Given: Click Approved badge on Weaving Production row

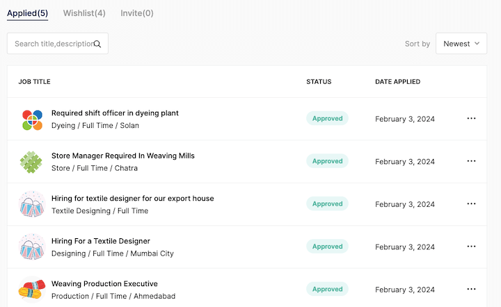Looking at the screenshot, I should [327, 289].
